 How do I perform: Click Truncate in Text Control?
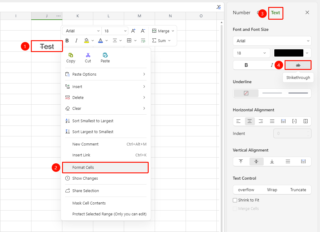pyautogui.click(x=298, y=190)
